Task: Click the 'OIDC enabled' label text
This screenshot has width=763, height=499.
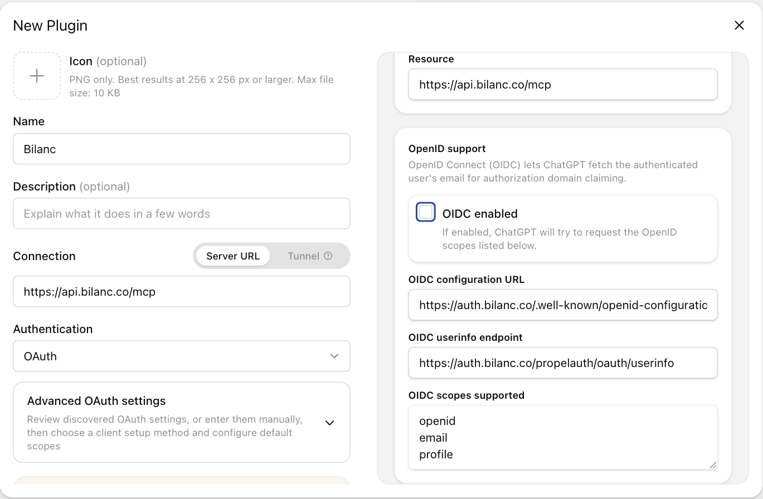Action: 480,214
